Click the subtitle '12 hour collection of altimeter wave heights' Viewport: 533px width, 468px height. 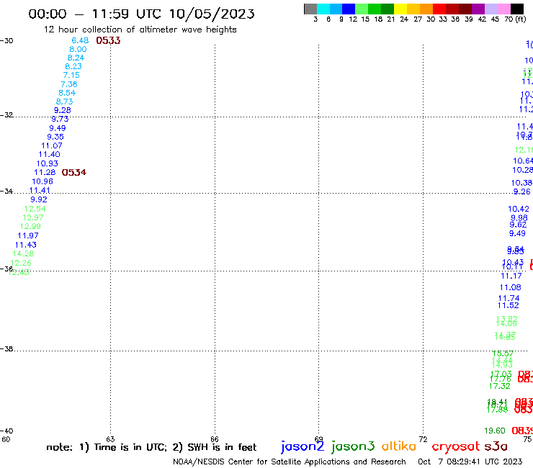[x=140, y=30]
